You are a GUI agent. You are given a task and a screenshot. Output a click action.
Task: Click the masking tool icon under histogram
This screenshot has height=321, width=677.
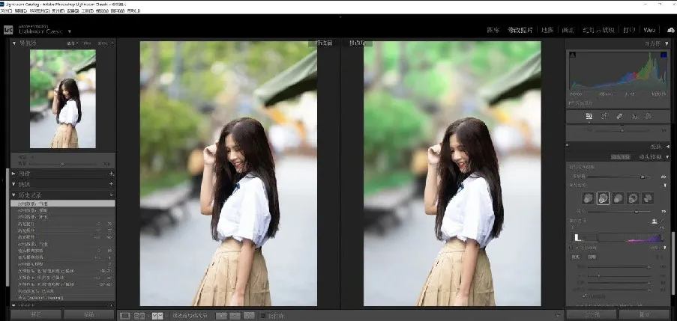pos(650,116)
